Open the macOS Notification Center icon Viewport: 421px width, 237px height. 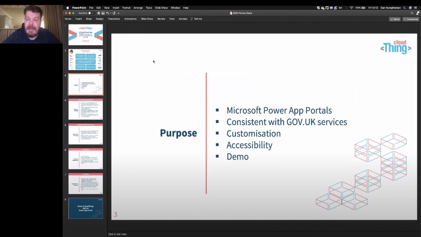(415, 8)
